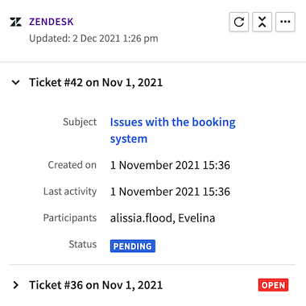Click the Subject field label
This screenshot has height=306, width=306.
point(80,122)
